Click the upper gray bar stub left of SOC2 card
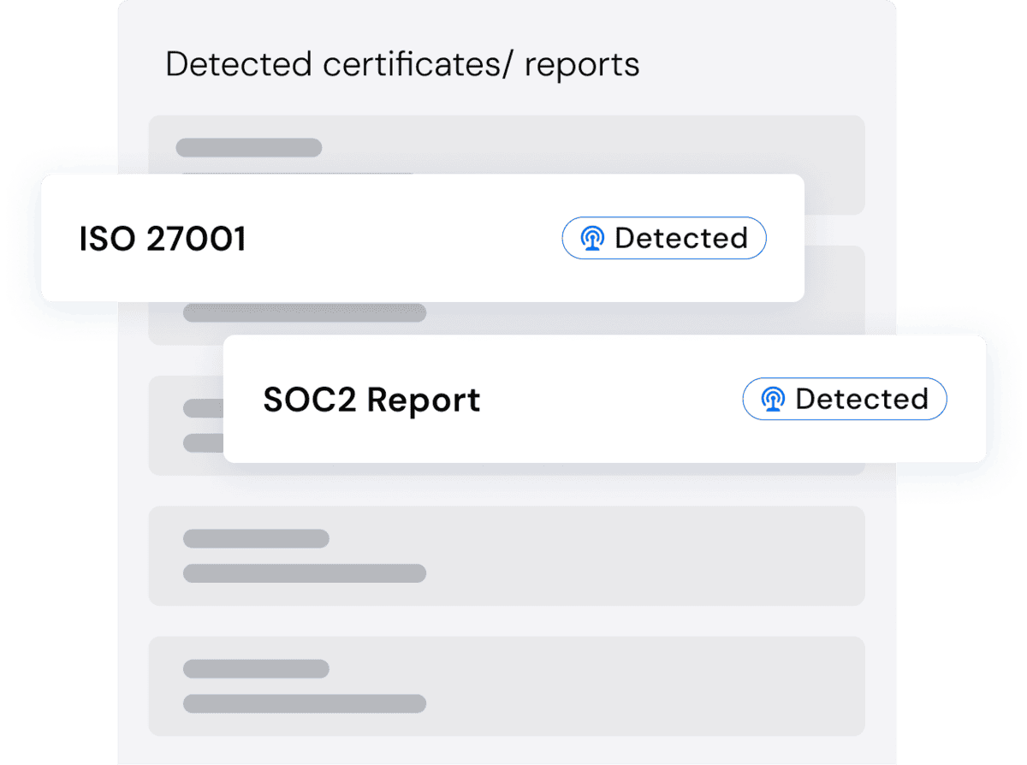Image resolution: width=1027 pixels, height=765 pixels. click(203, 408)
